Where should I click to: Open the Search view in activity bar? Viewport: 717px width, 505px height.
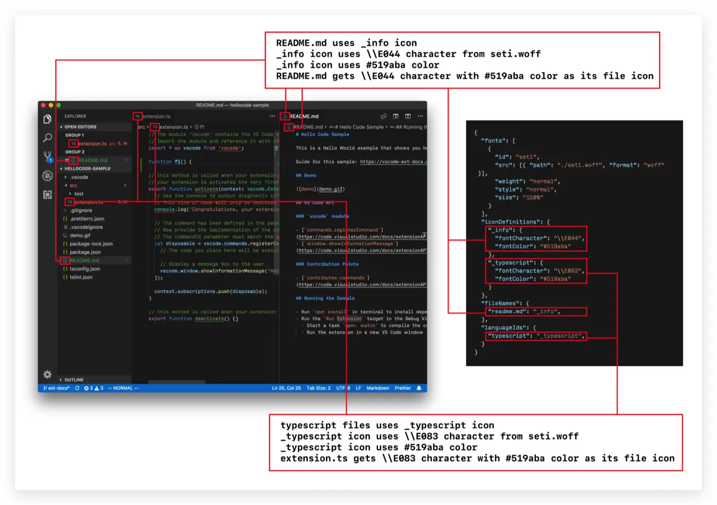[x=47, y=138]
